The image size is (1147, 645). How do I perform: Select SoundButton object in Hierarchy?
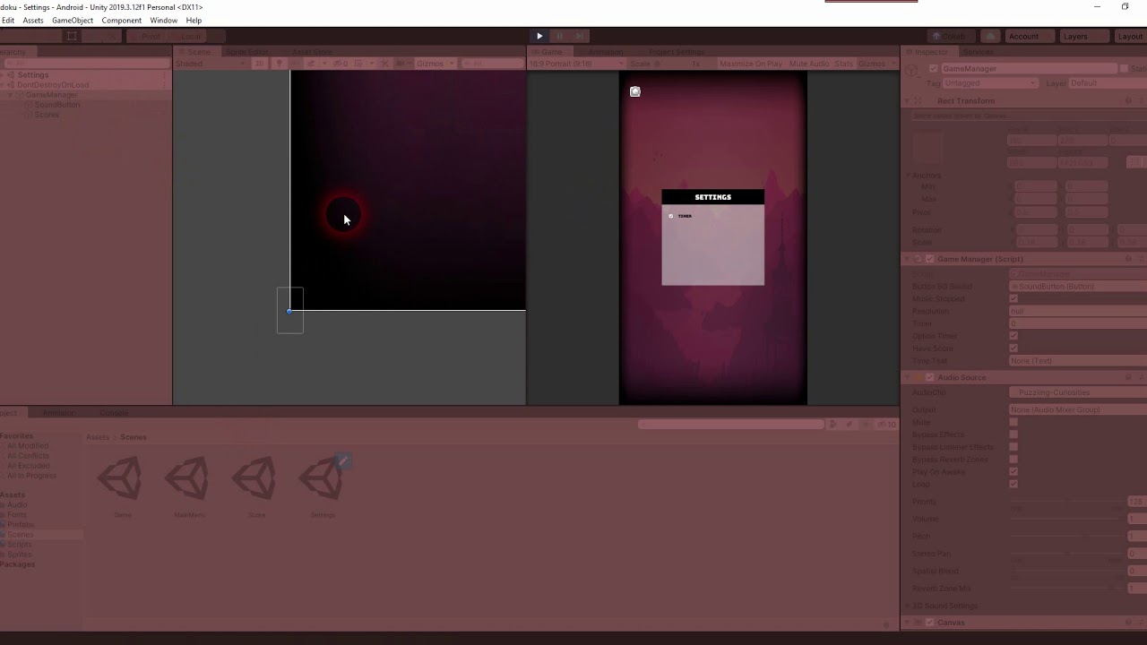point(56,105)
